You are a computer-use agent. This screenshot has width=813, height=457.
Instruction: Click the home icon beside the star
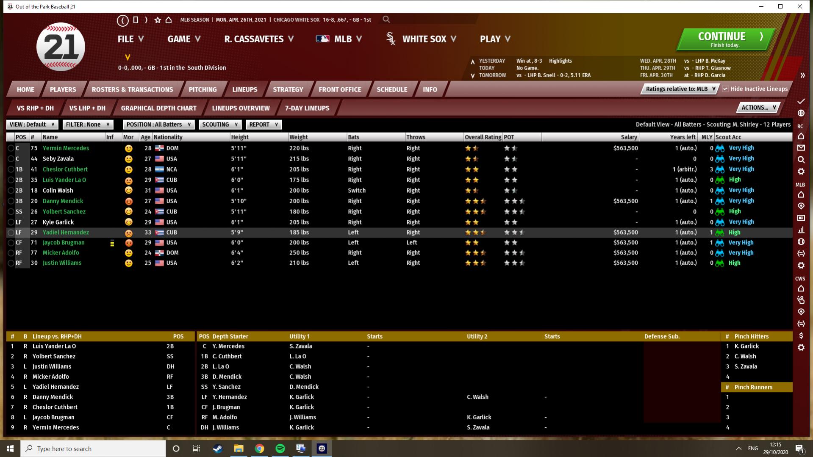click(x=169, y=20)
